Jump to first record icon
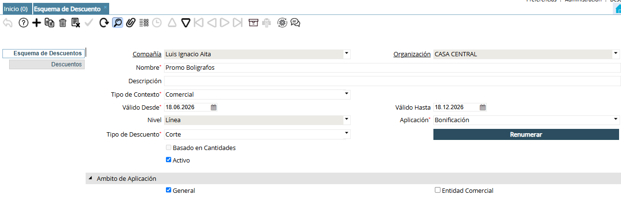Image resolution: width=621 pixels, height=201 pixels. pos(198,23)
